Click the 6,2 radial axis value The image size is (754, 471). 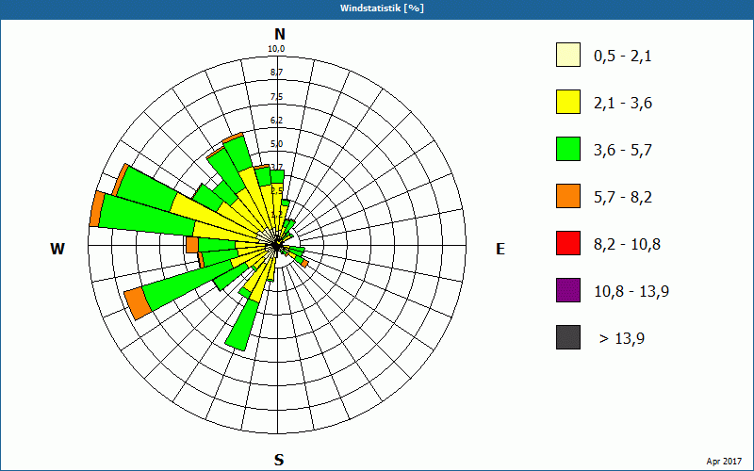(276, 121)
